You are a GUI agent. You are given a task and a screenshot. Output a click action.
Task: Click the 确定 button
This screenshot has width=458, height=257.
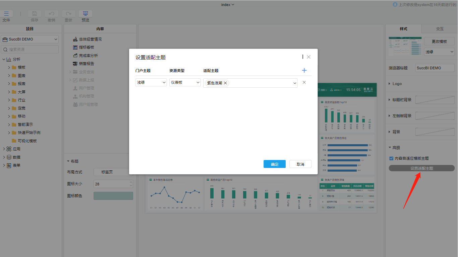tap(275, 164)
